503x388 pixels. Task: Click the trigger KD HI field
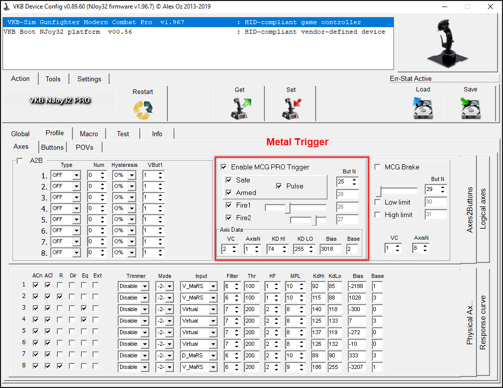[277, 249]
